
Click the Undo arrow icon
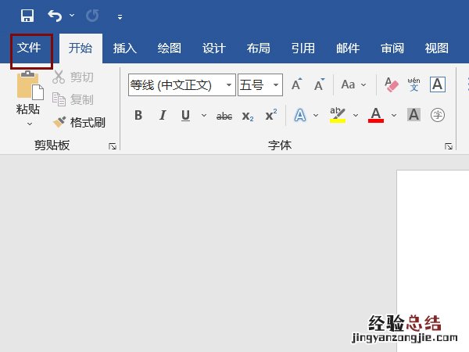point(55,16)
